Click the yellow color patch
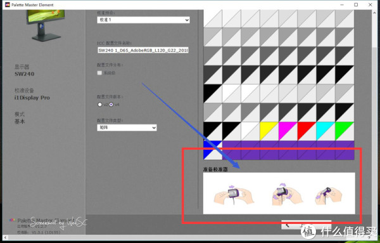This screenshot has height=243, width=380. click(269, 131)
